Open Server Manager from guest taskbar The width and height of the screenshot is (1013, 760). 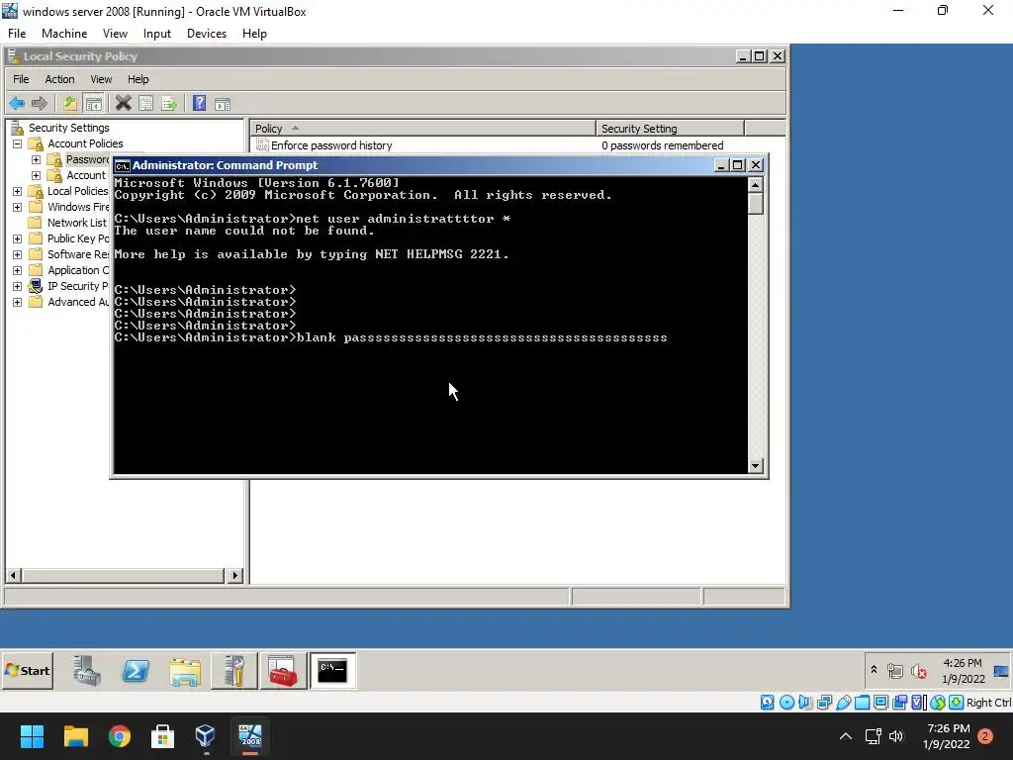coord(87,671)
